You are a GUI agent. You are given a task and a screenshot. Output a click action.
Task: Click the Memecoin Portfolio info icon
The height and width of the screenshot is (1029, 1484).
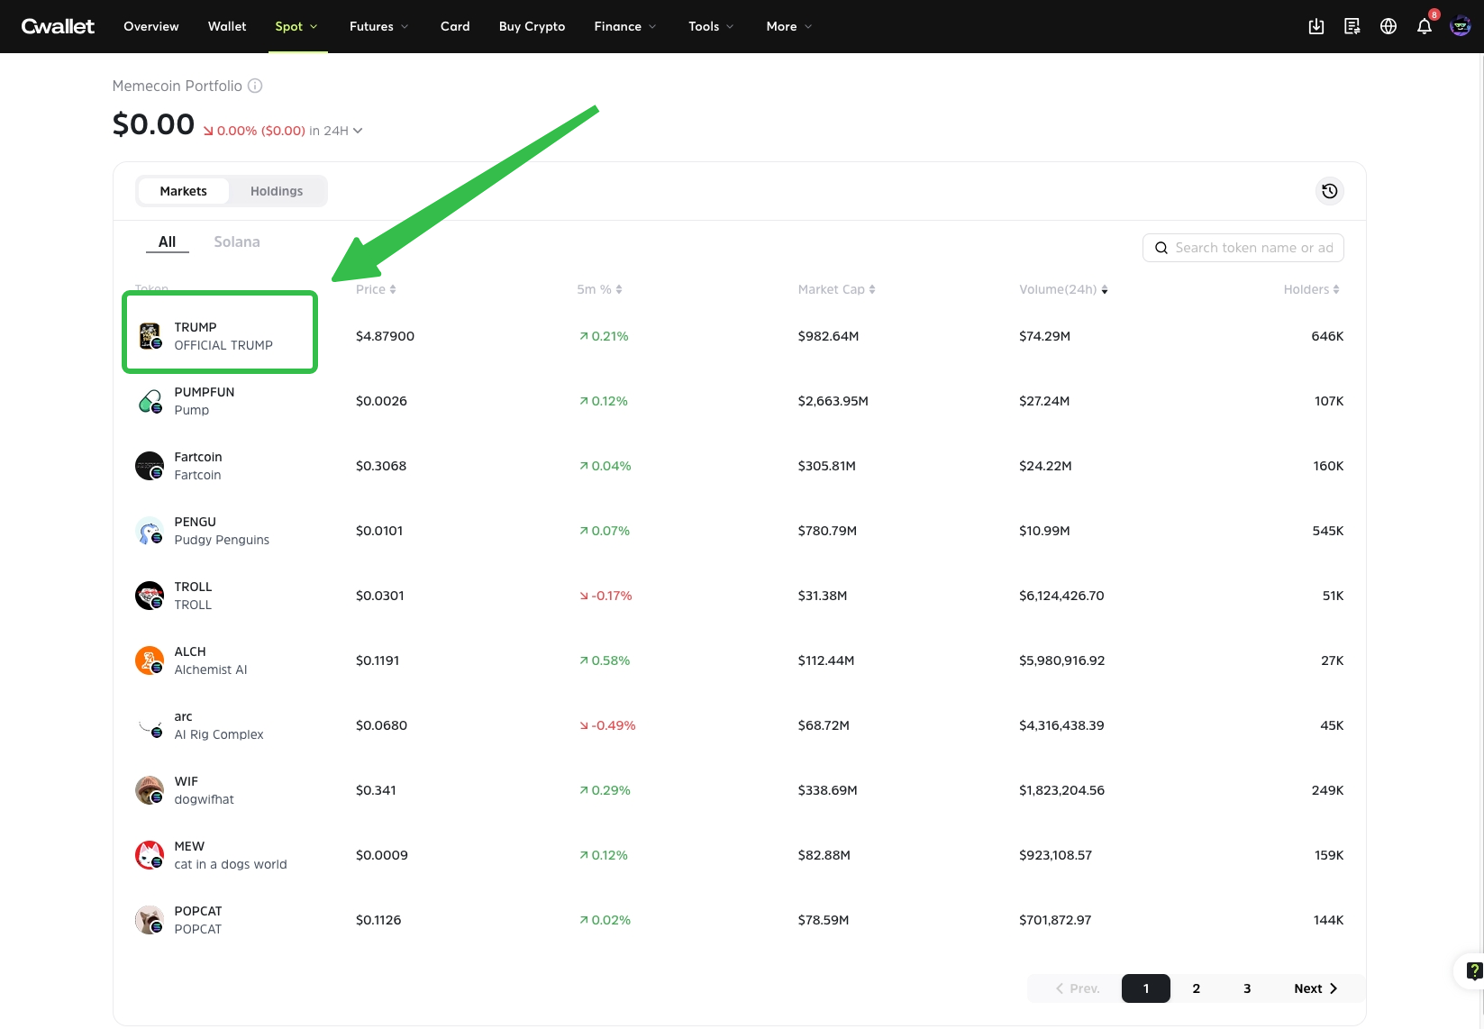pyautogui.click(x=255, y=86)
